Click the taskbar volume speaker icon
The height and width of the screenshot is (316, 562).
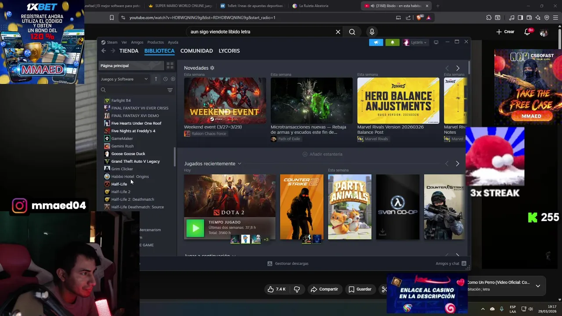pos(530,309)
